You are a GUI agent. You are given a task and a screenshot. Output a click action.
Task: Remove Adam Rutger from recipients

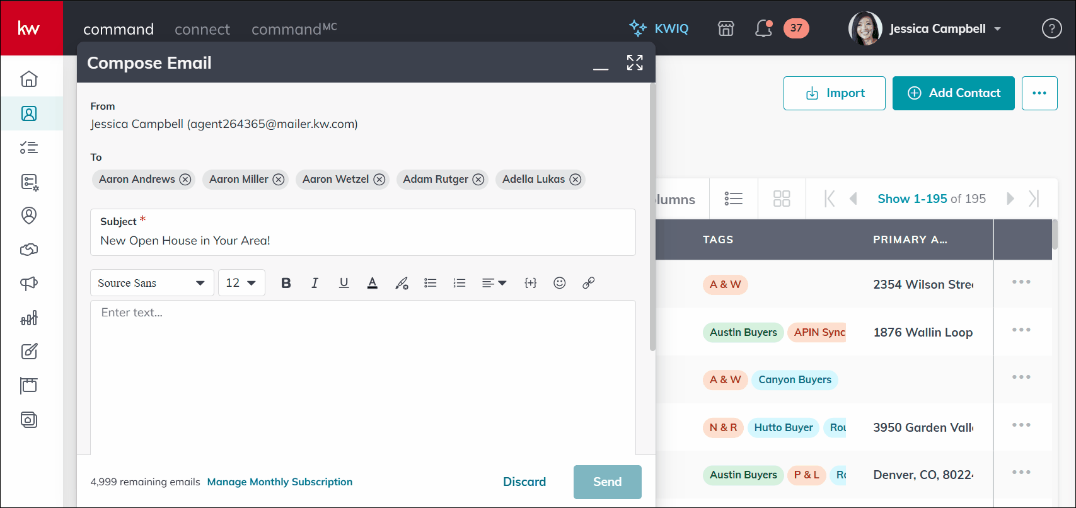pyautogui.click(x=478, y=180)
